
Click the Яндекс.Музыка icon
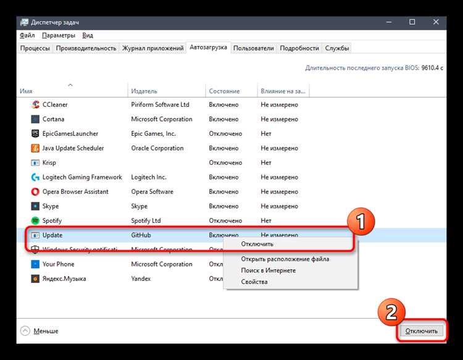[x=35, y=278]
